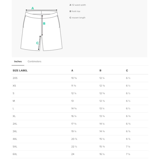Image resolution: width=159 pixels, height=159 pixels.
Task: Click column header B in size table
Action: [x=100, y=71]
